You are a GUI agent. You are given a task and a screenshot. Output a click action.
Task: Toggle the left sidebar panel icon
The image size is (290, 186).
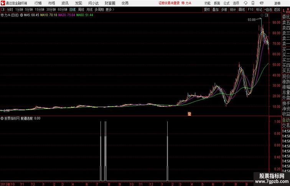tap(3, 10)
